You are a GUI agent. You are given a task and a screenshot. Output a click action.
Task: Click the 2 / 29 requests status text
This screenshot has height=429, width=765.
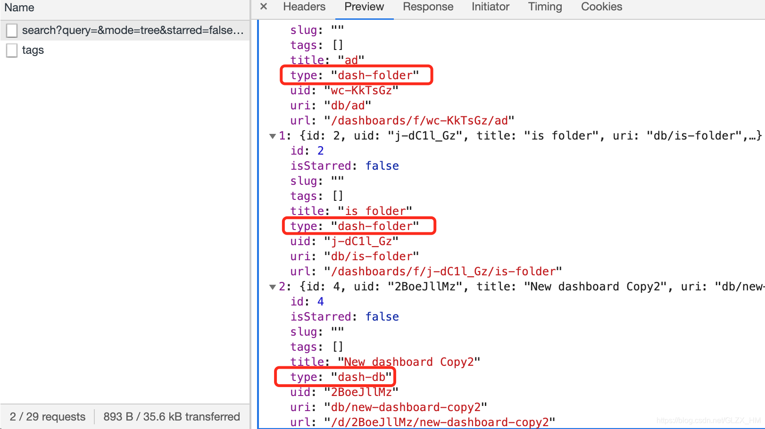click(x=48, y=417)
